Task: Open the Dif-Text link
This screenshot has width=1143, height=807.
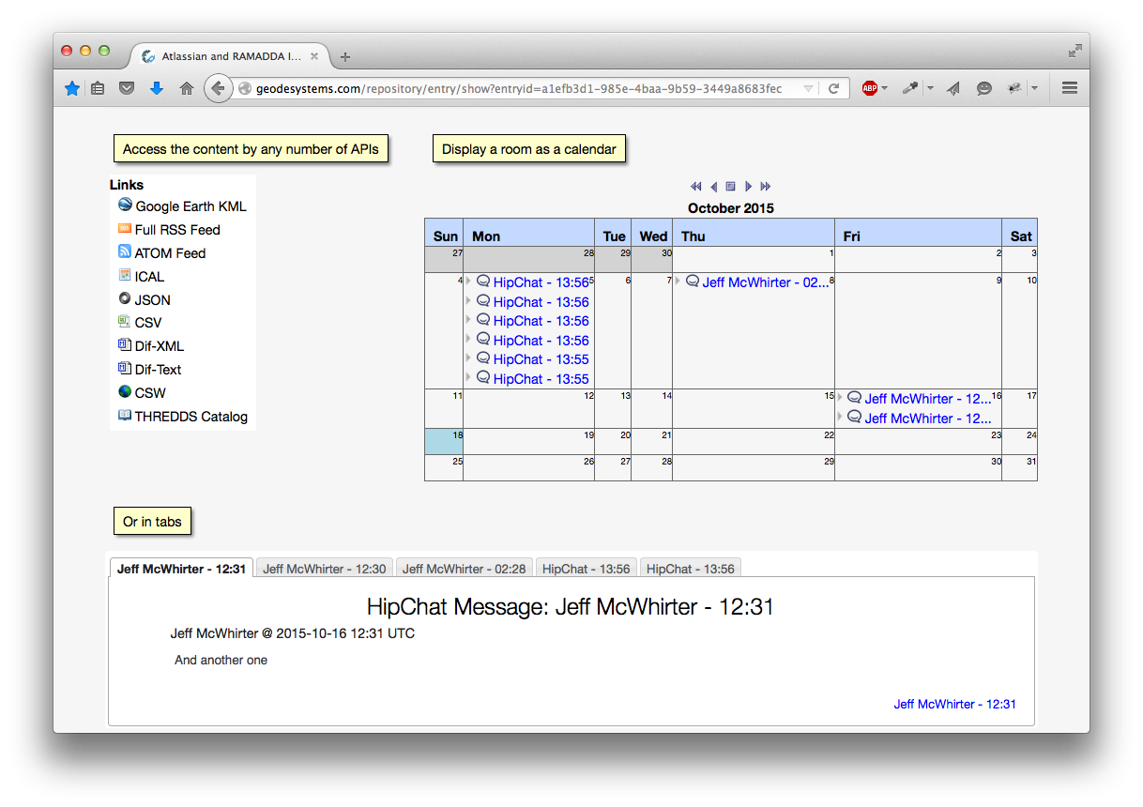Action: [158, 369]
